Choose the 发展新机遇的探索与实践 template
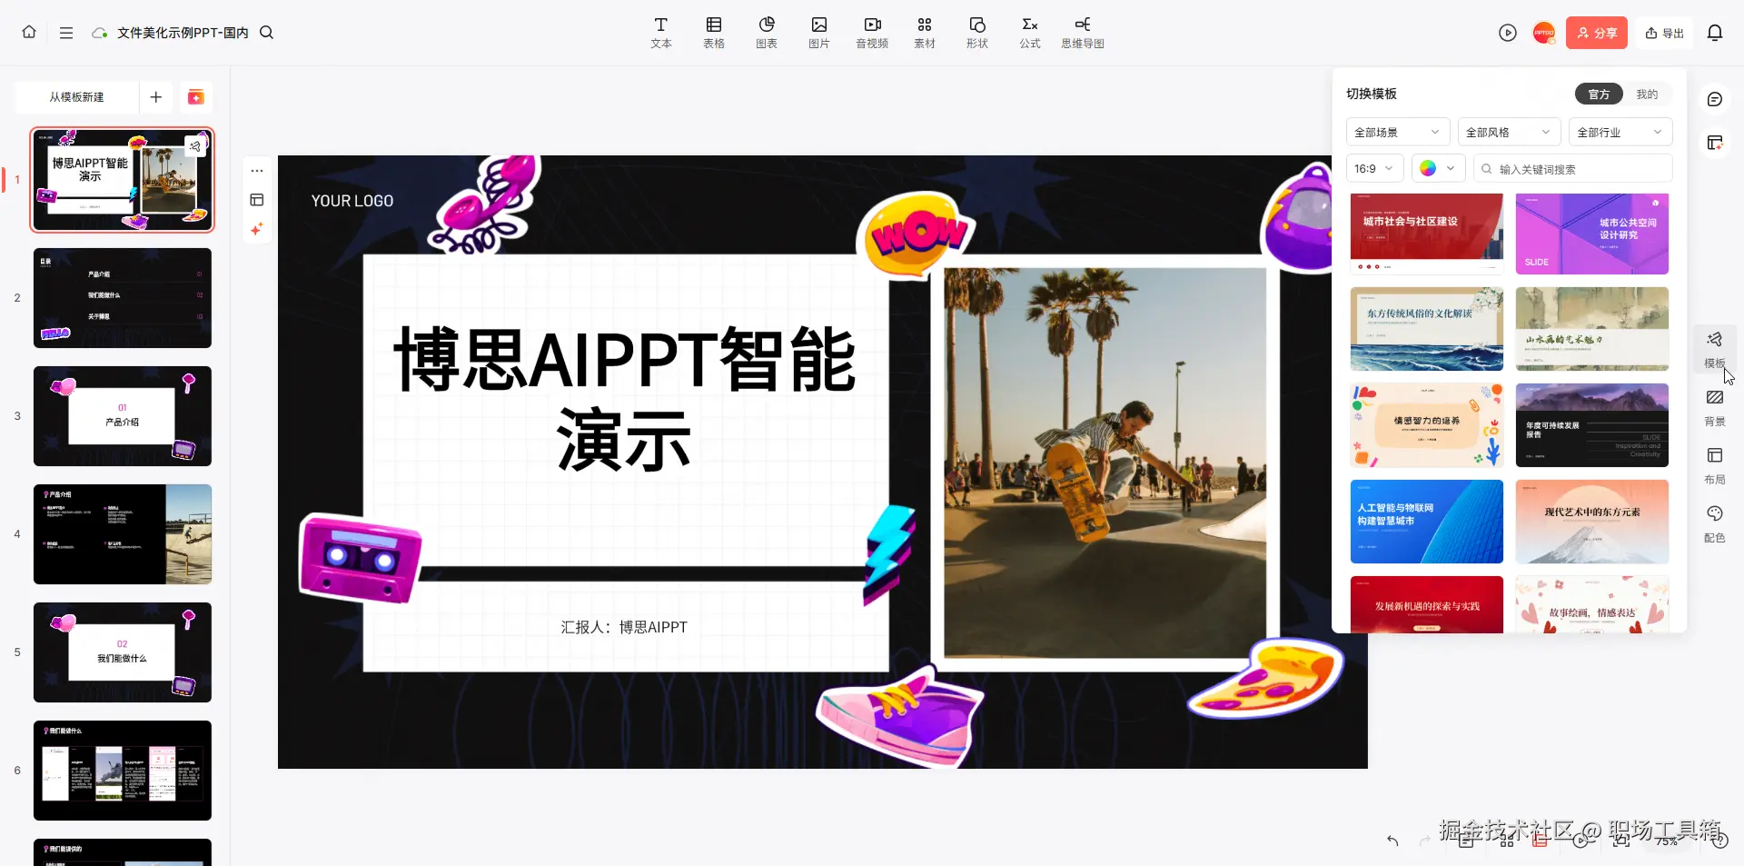1744x866 pixels. (x=1427, y=604)
